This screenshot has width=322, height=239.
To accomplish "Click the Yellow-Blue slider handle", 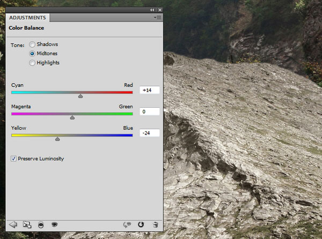I will click(57, 139).
